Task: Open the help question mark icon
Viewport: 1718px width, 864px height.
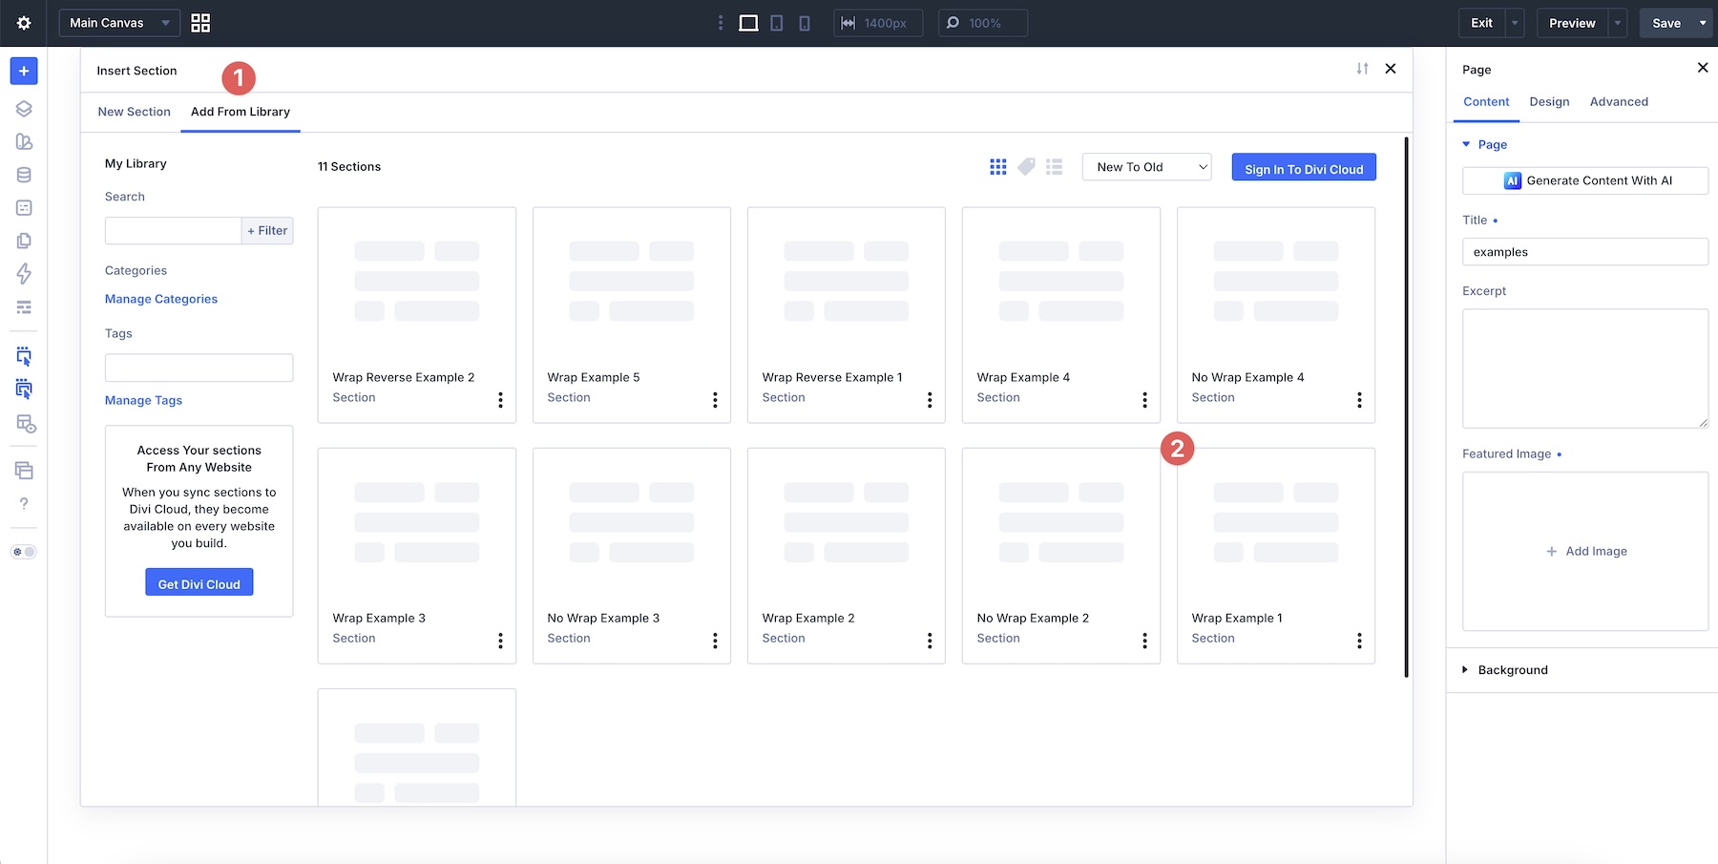Action: pyautogui.click(x=24, y=503)
